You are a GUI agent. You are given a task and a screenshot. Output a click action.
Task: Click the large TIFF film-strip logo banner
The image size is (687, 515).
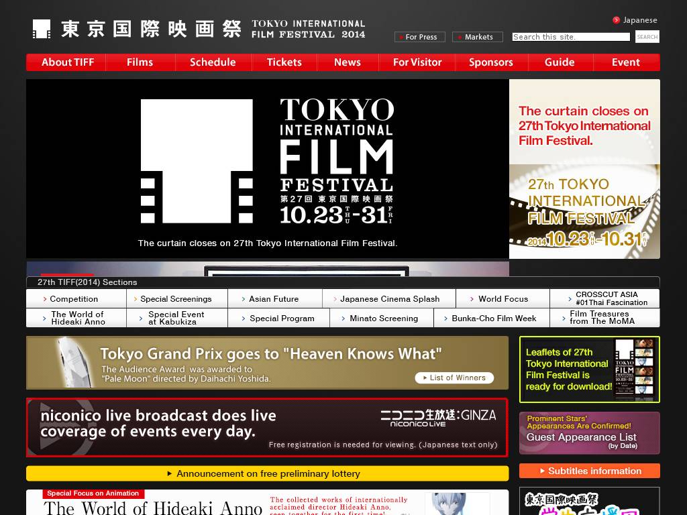tap(267, 162)
